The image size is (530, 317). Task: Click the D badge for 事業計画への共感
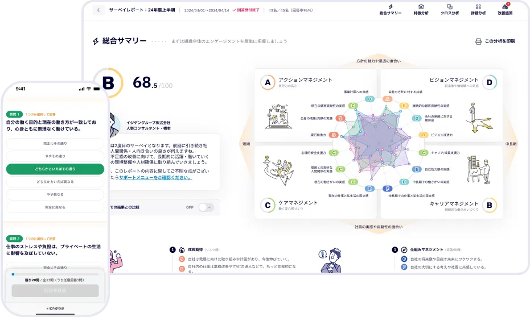[369, 99]
